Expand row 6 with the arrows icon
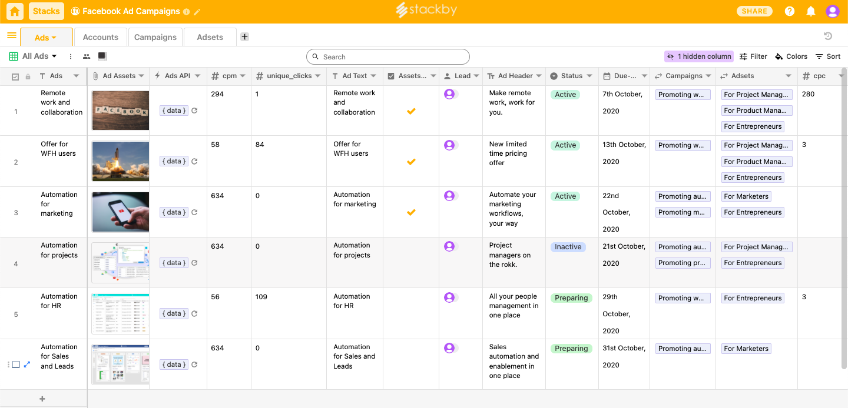The image size is (848, 408). point(26,364)
